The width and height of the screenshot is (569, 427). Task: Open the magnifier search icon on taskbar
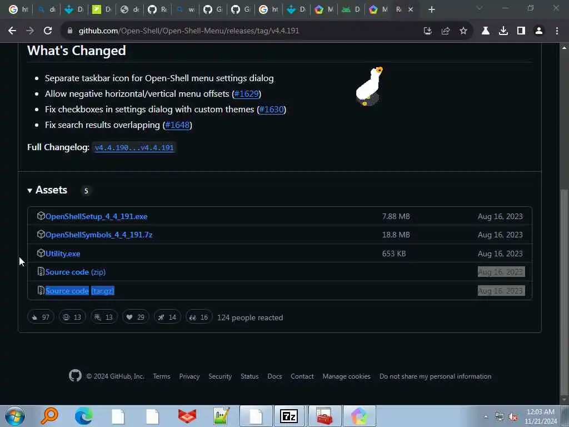pos(49,416)
